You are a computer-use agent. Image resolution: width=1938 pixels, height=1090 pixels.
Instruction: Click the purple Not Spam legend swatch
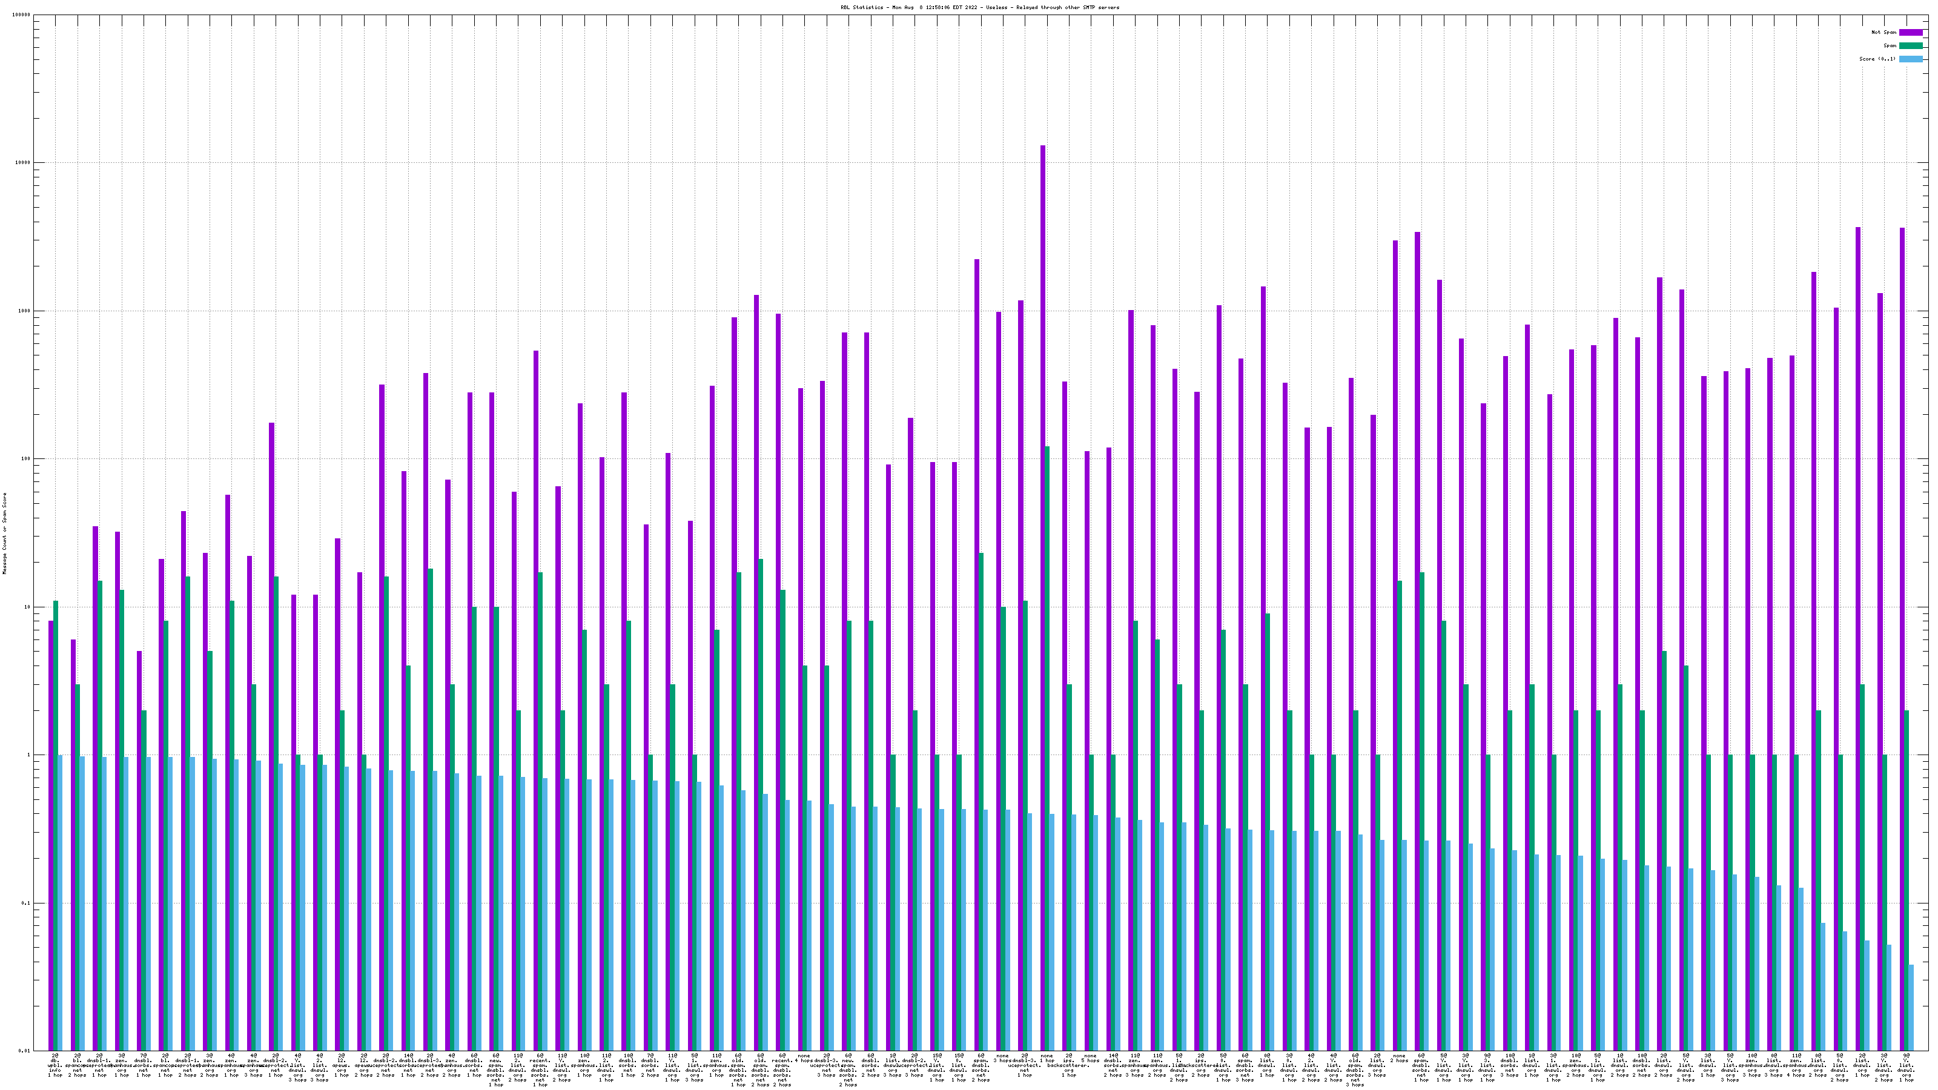pyautogui.click(x=1911, y=32)
